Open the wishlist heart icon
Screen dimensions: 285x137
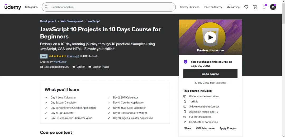pos(246,7)
